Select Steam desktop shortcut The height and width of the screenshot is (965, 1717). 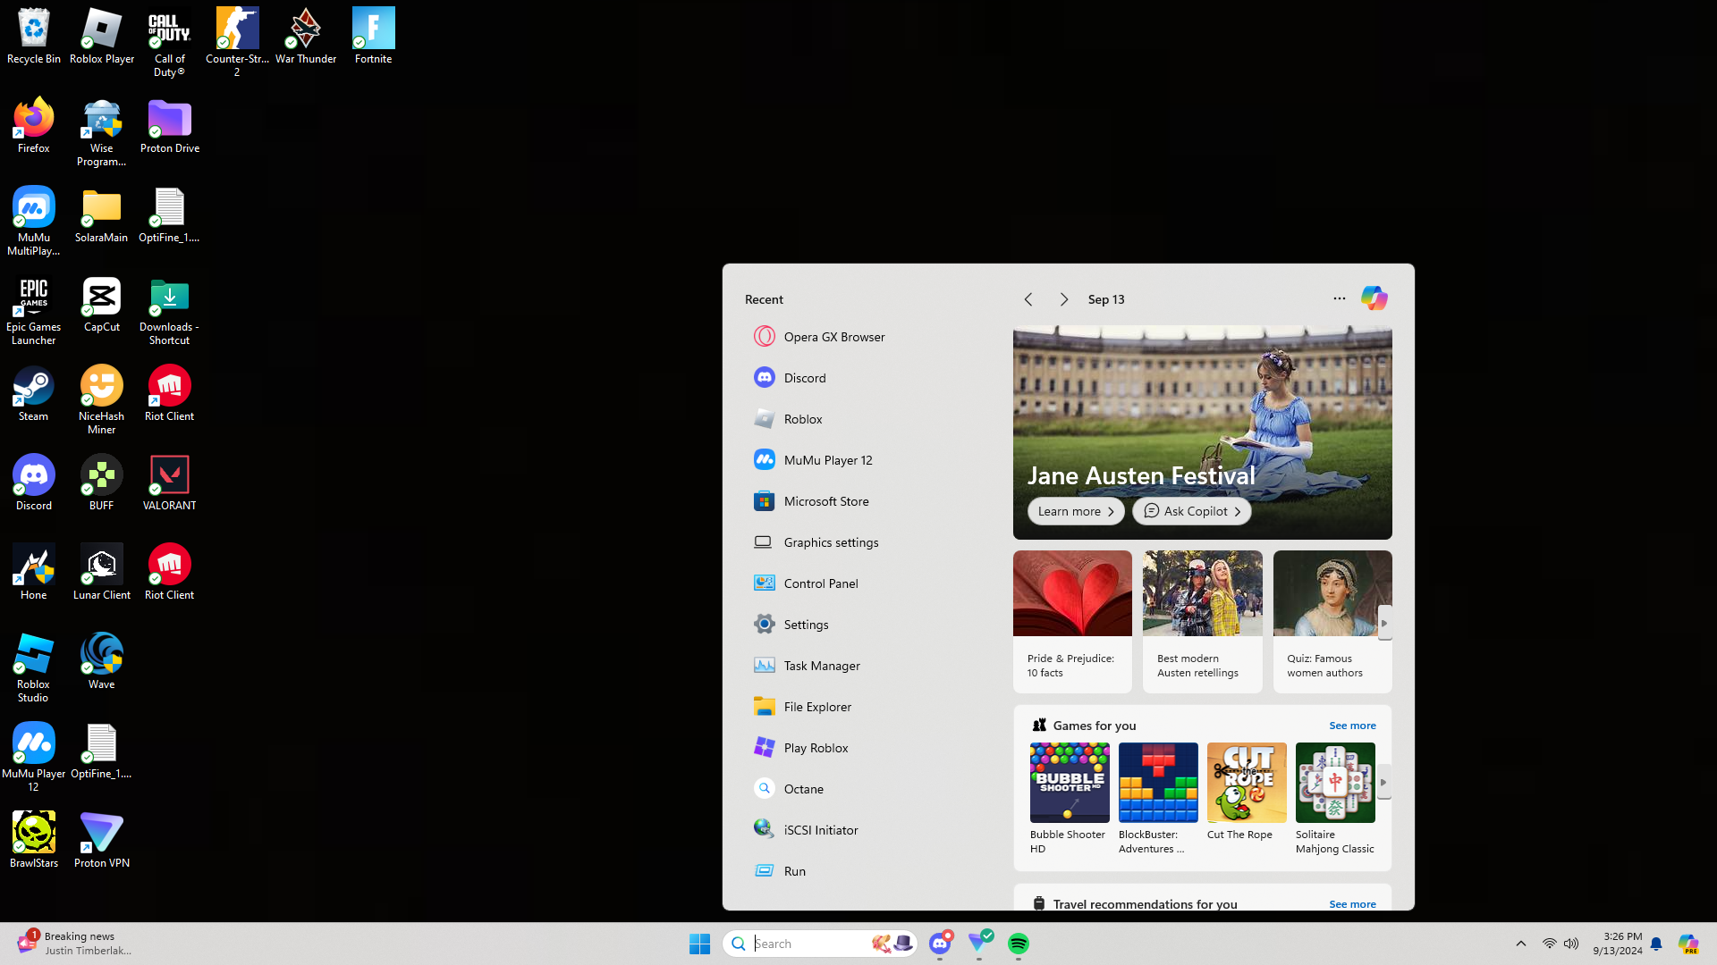click(x=34, y=394)
